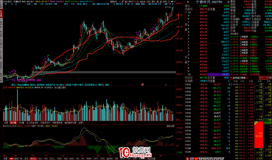The width and height of the screenshot is (272, 160).
Task: Open the 智能决策 sidebar item
Action: click(1, 77)
